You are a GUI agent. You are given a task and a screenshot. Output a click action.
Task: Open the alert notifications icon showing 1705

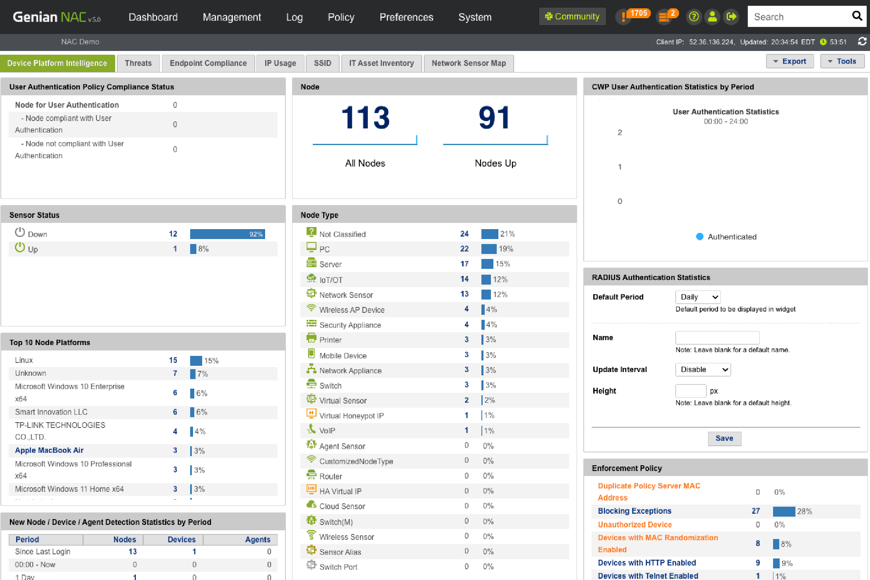pyautogui.click(x=624, y=17)
